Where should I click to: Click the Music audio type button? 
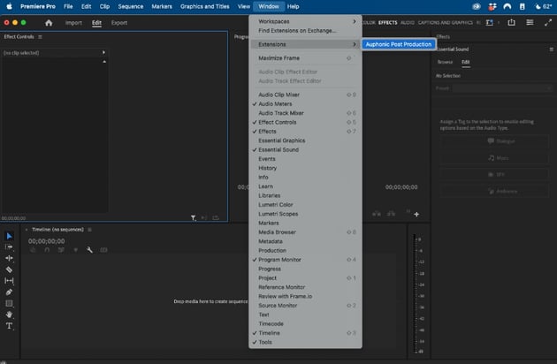[x=494, y=157]
